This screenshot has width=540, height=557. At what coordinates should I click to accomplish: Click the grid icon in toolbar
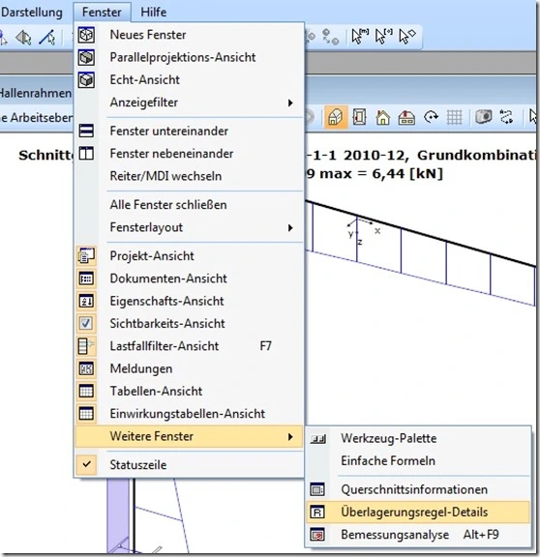point(454,117)
